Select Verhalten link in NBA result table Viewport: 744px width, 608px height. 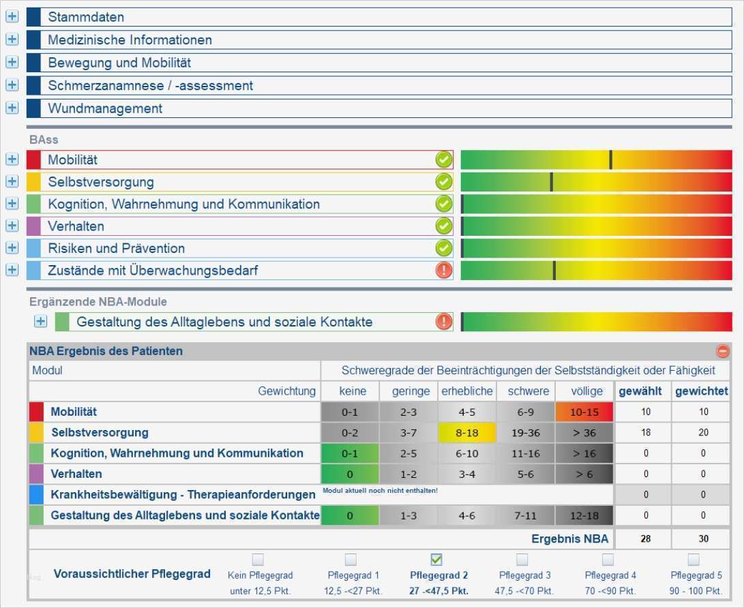tap(76, 474)
